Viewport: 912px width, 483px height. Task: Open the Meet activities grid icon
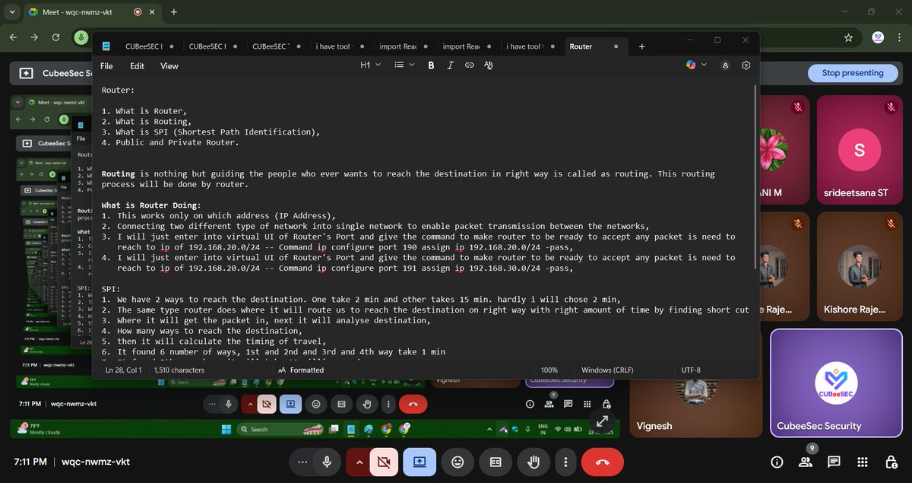tap(862, 462)
